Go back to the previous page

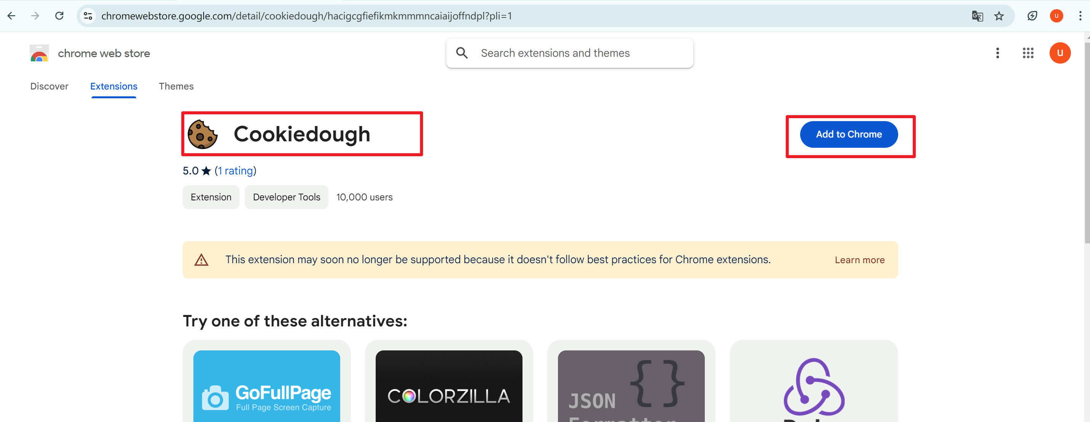[11, 16]
